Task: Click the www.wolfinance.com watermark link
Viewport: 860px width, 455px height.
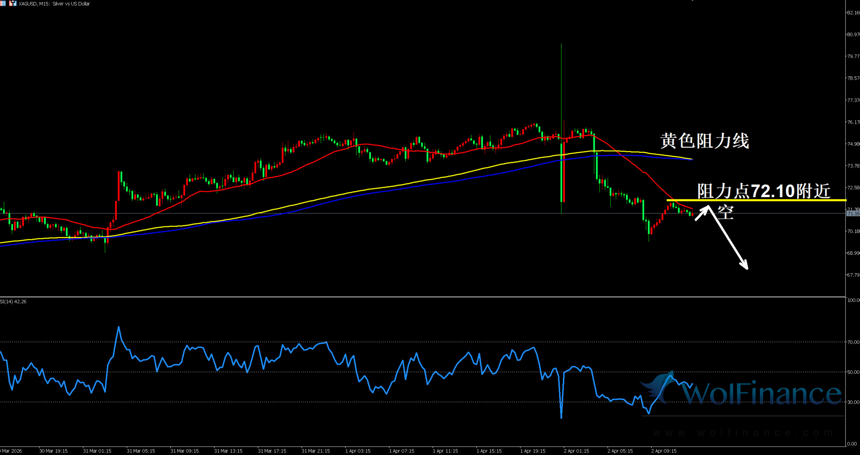Action: click(x=743, y=433)
